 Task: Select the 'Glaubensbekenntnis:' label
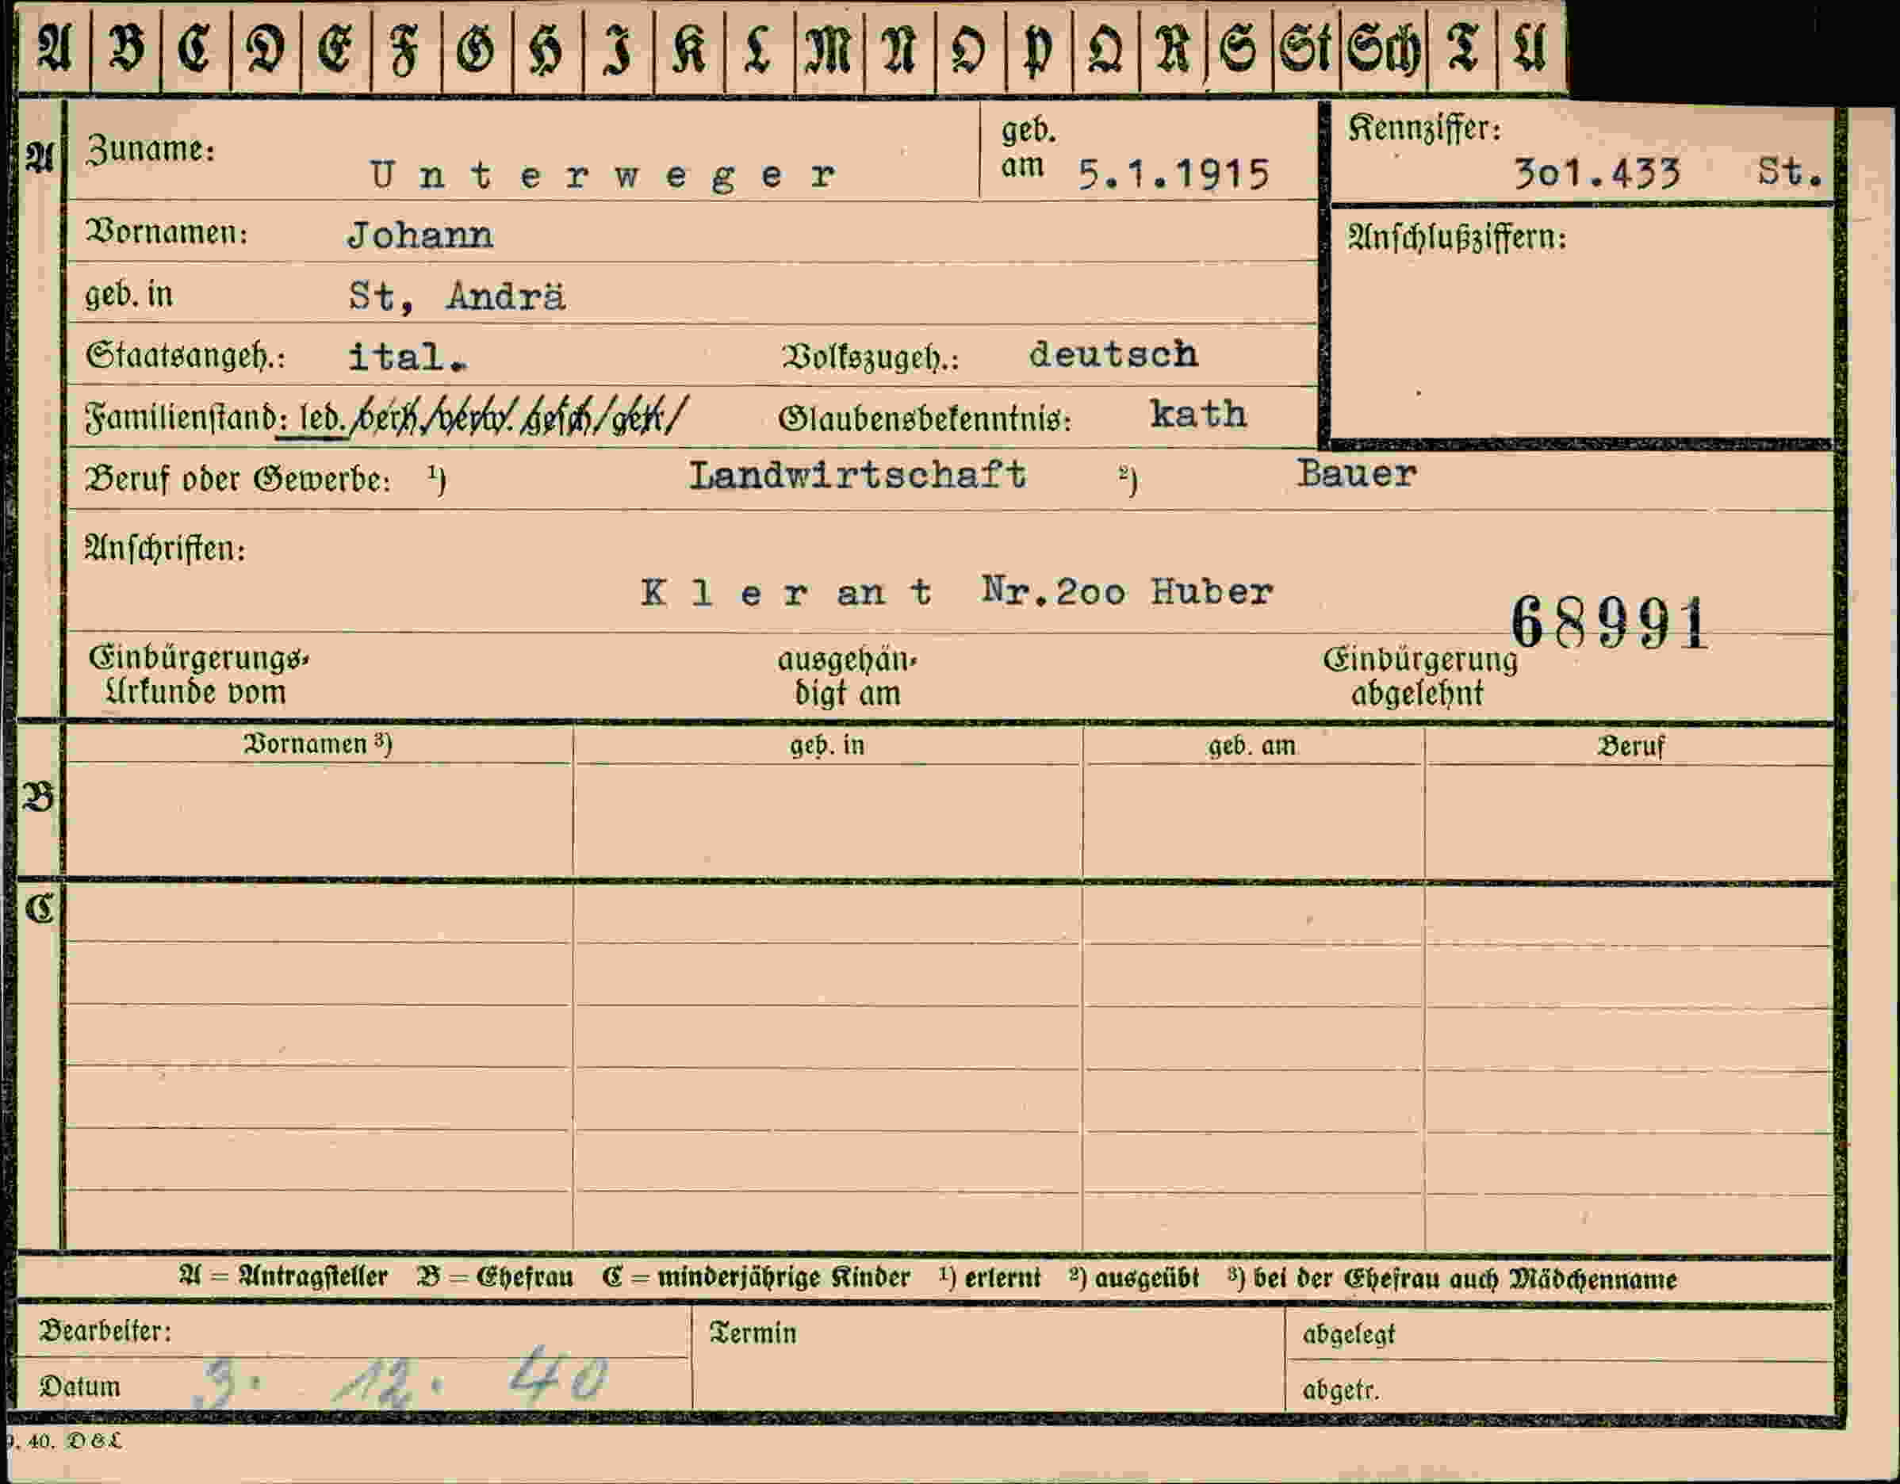(x=925, y=419)
